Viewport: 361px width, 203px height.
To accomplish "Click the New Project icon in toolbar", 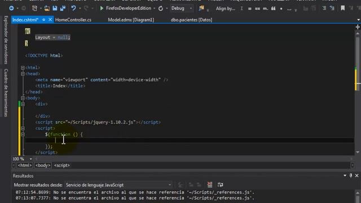I will point(34,8).
